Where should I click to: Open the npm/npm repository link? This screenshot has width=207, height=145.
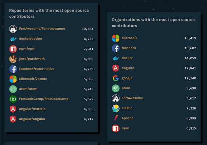[x=27, y=49]
